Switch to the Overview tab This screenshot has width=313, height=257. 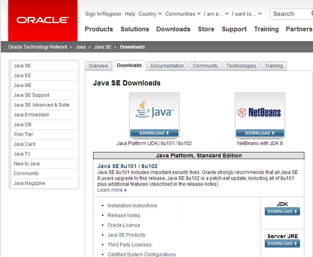tap(98, 66)
